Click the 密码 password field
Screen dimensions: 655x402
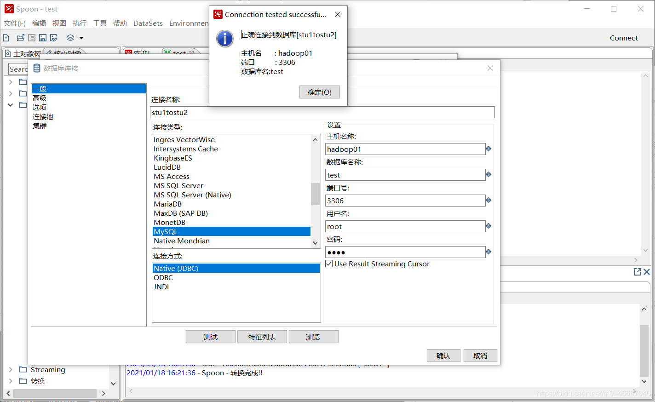pos(405,252)
